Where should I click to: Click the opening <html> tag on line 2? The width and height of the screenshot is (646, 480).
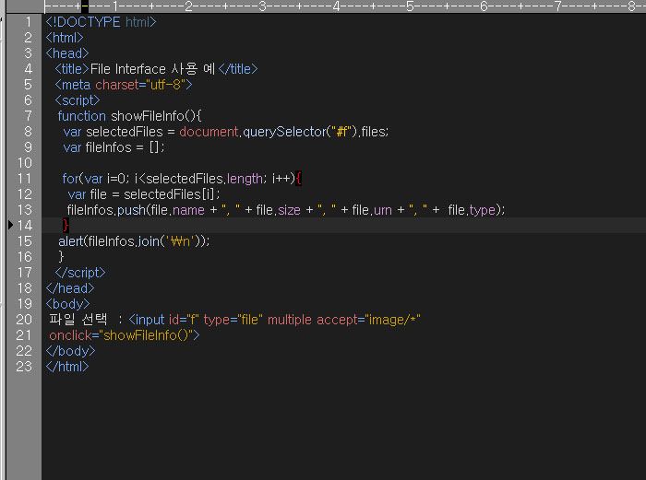pyautogui.click(x=65, y=38)
